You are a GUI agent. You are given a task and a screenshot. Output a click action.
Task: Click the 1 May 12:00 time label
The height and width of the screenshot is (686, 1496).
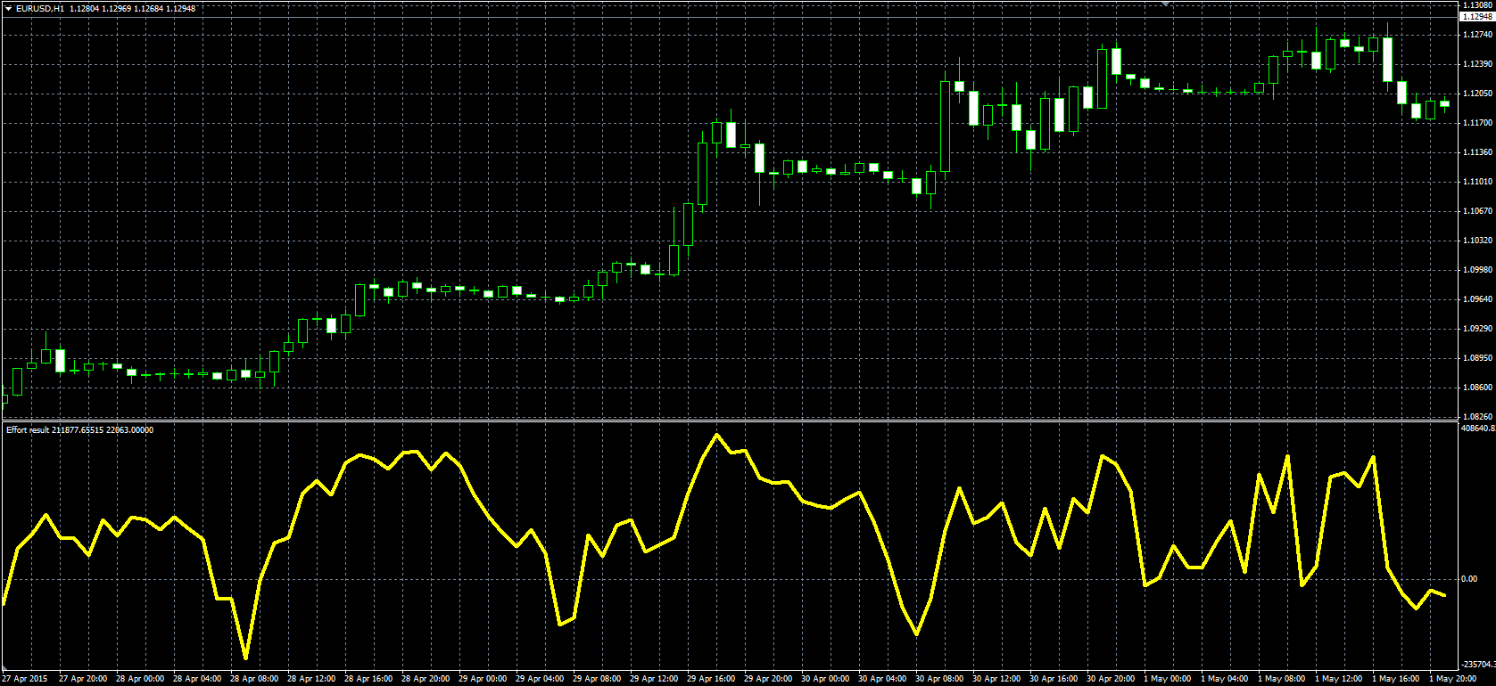point(1339,679)
